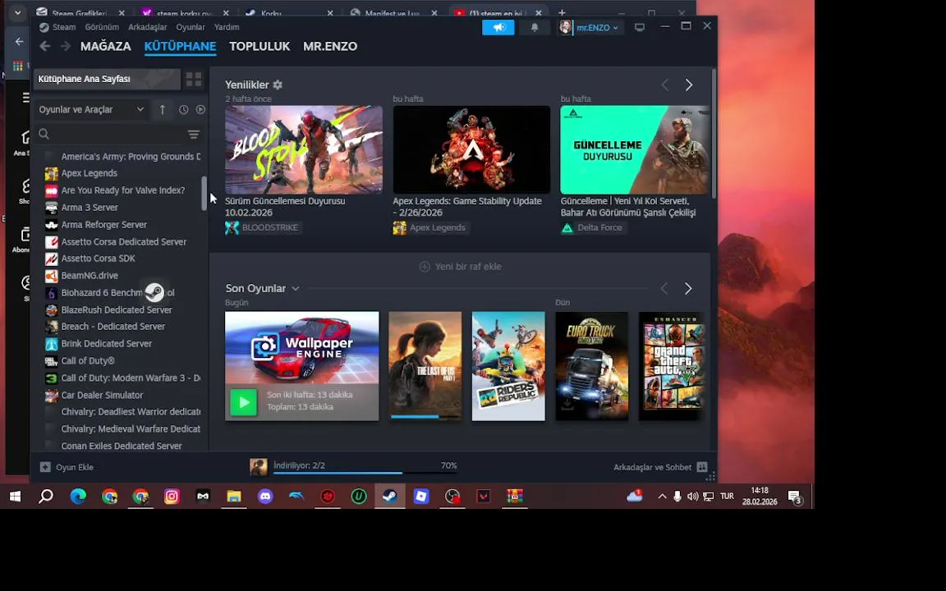
Task: Show previous Yenilikler news items arrow
Action: pyautogui.click(x=665, y=85)
